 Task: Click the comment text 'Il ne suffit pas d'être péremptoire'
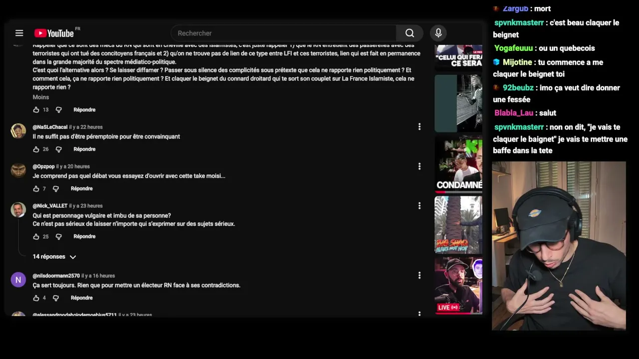[x=106, y=137]
